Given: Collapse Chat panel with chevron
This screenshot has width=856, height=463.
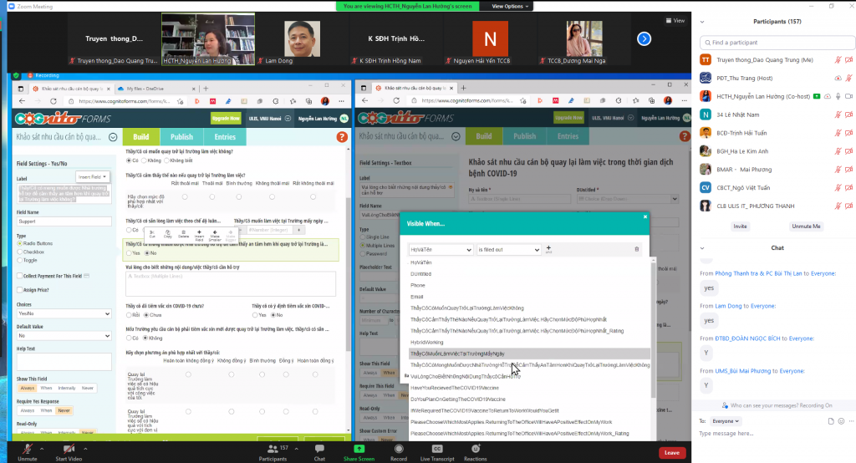Looking at the screenshot, I should coord(702,248).
